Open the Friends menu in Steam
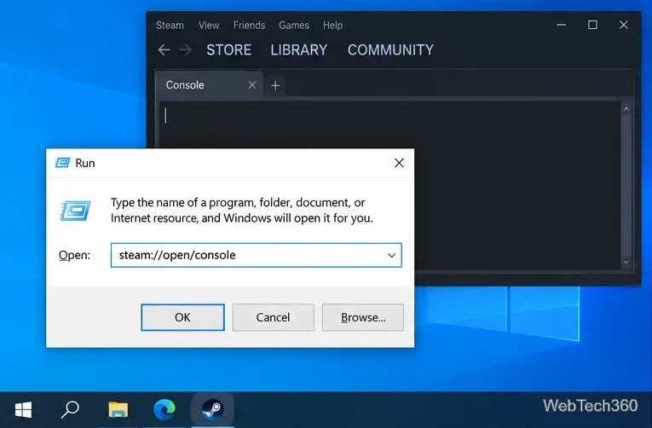The width and height of the screenshot is (652, 428). click(249, 26)
